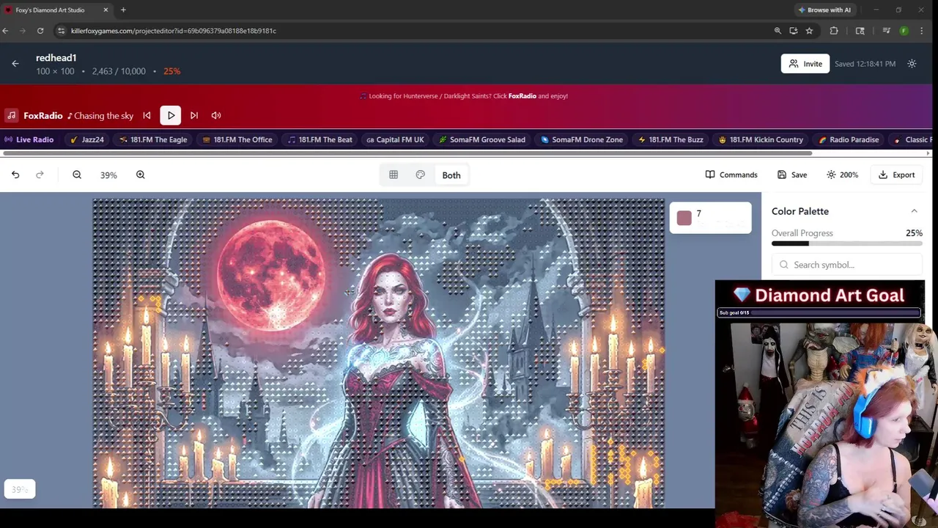The width and height of the screenshot is (938, 528).
Task: Export the diamond art project
Action: pyautogui.click(x=896, y=175)
